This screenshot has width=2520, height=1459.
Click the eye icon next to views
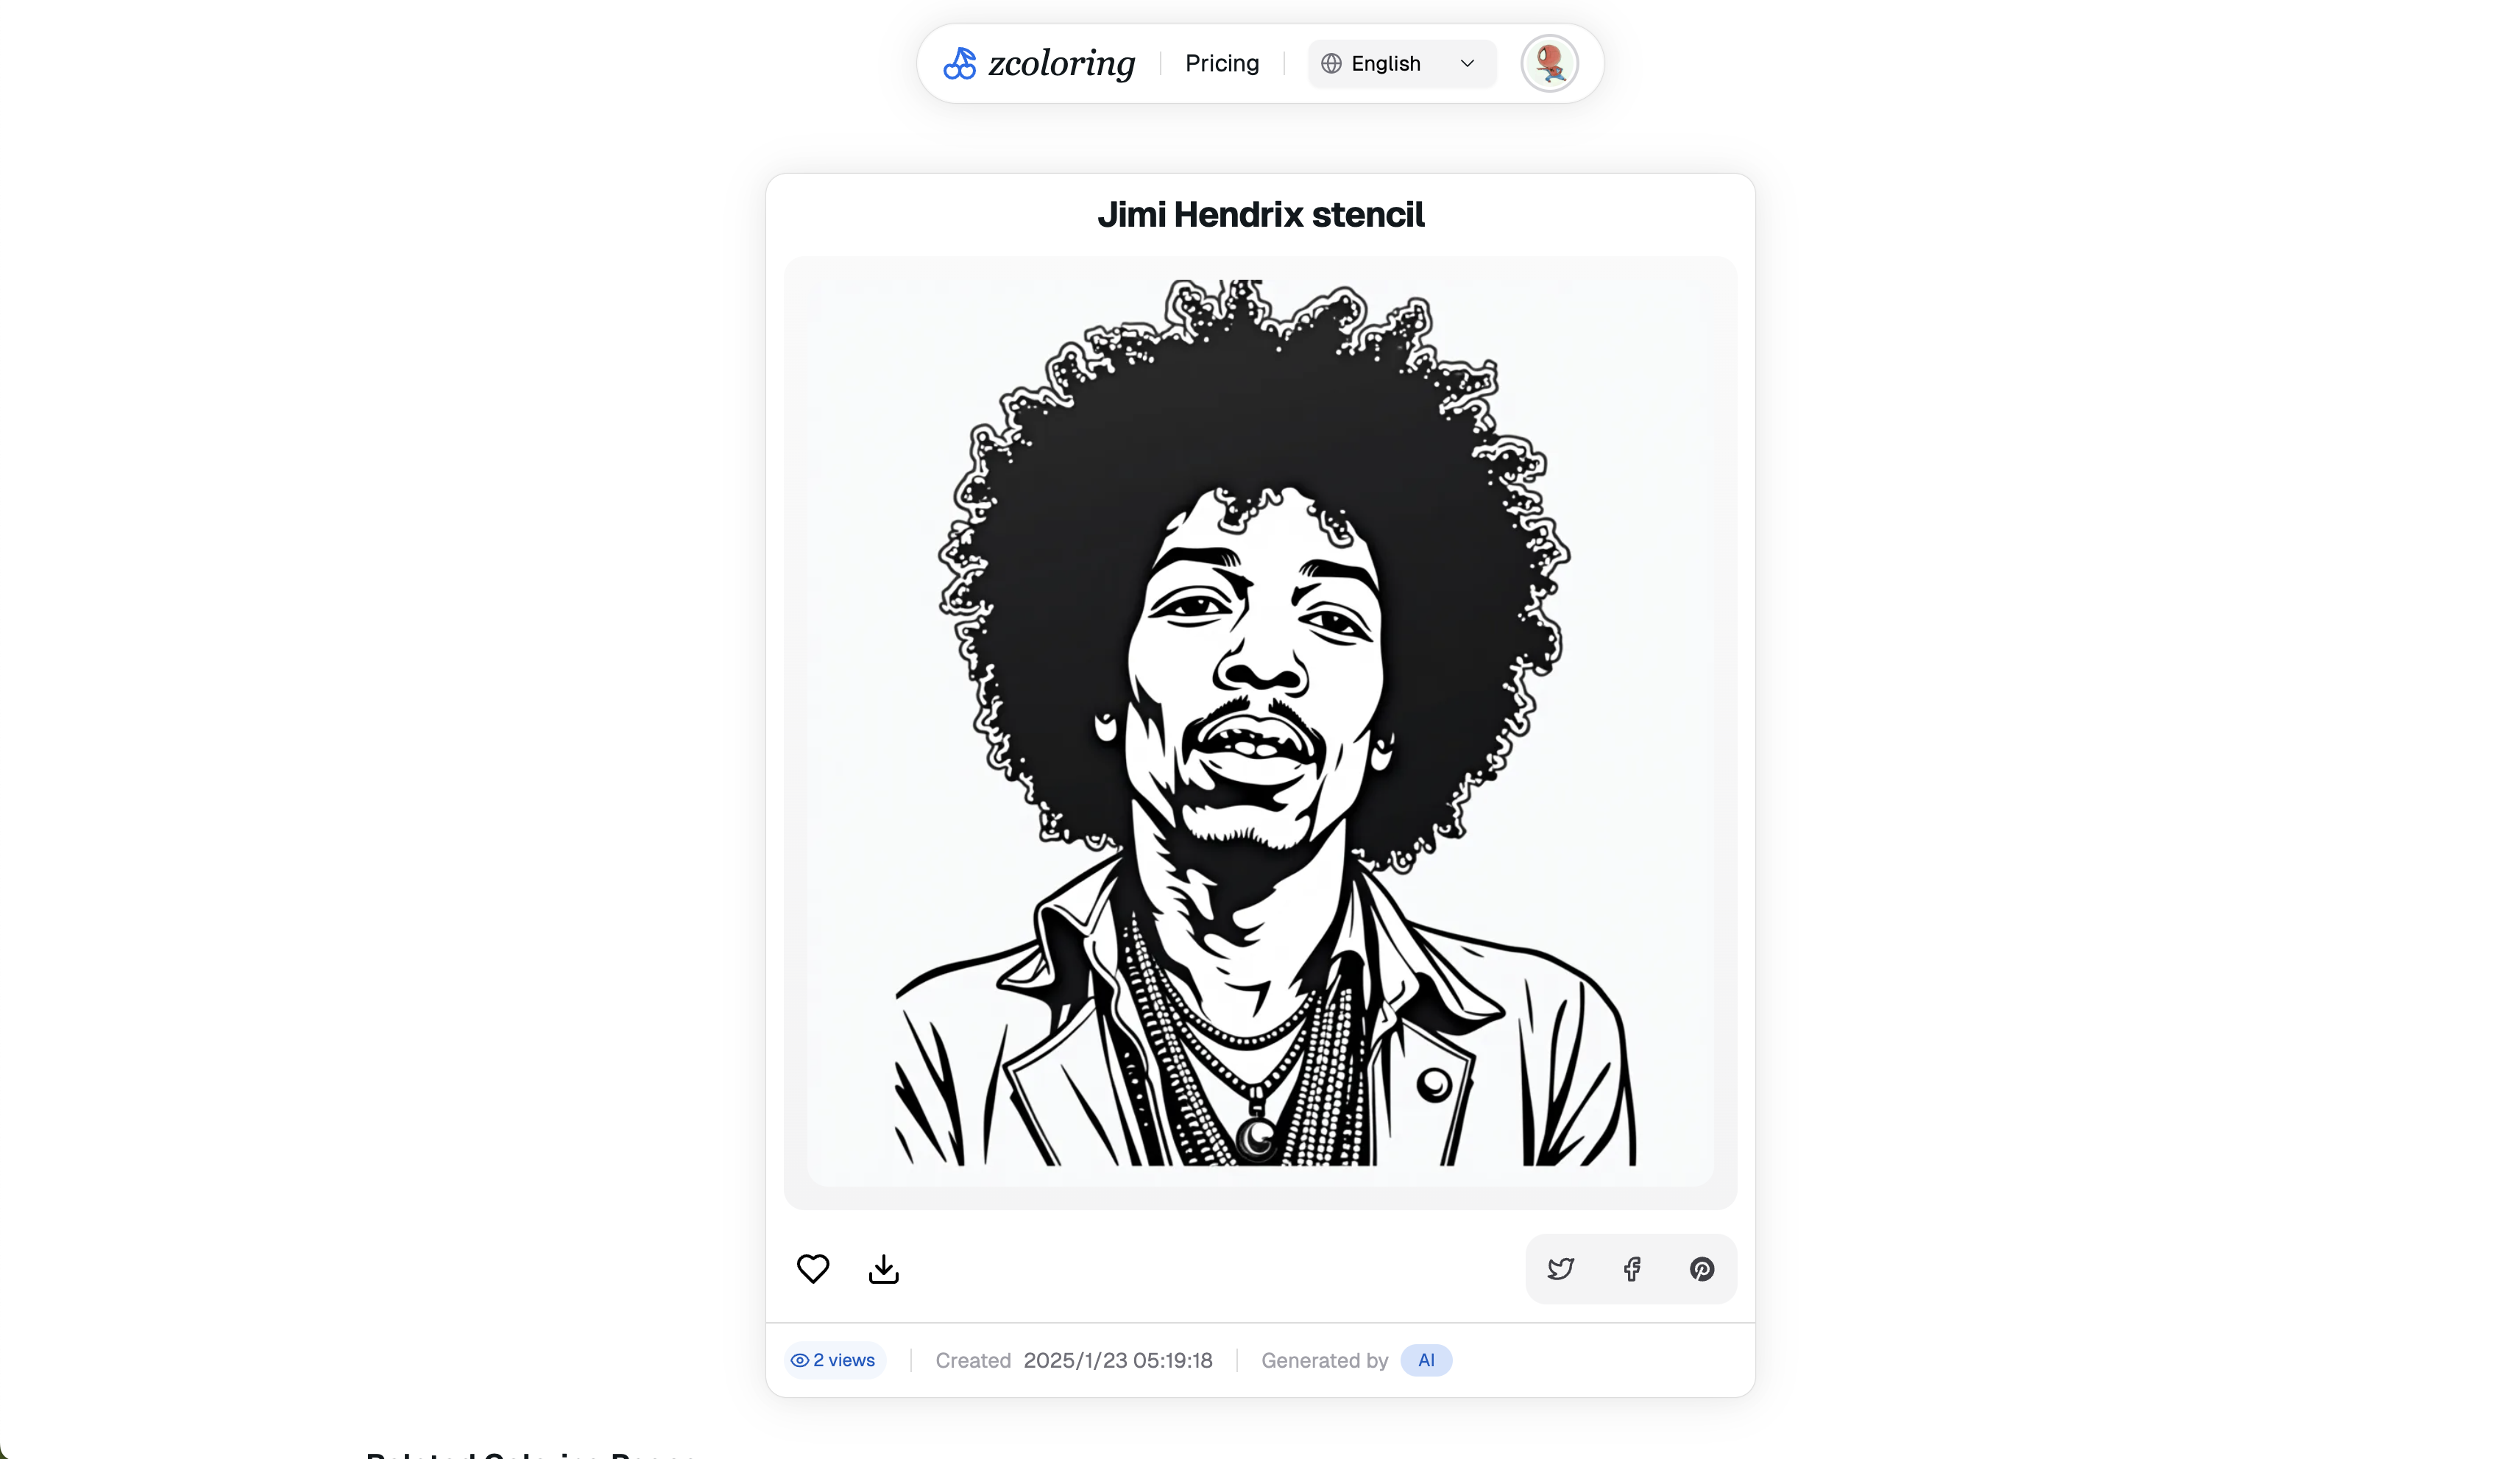799,1360
